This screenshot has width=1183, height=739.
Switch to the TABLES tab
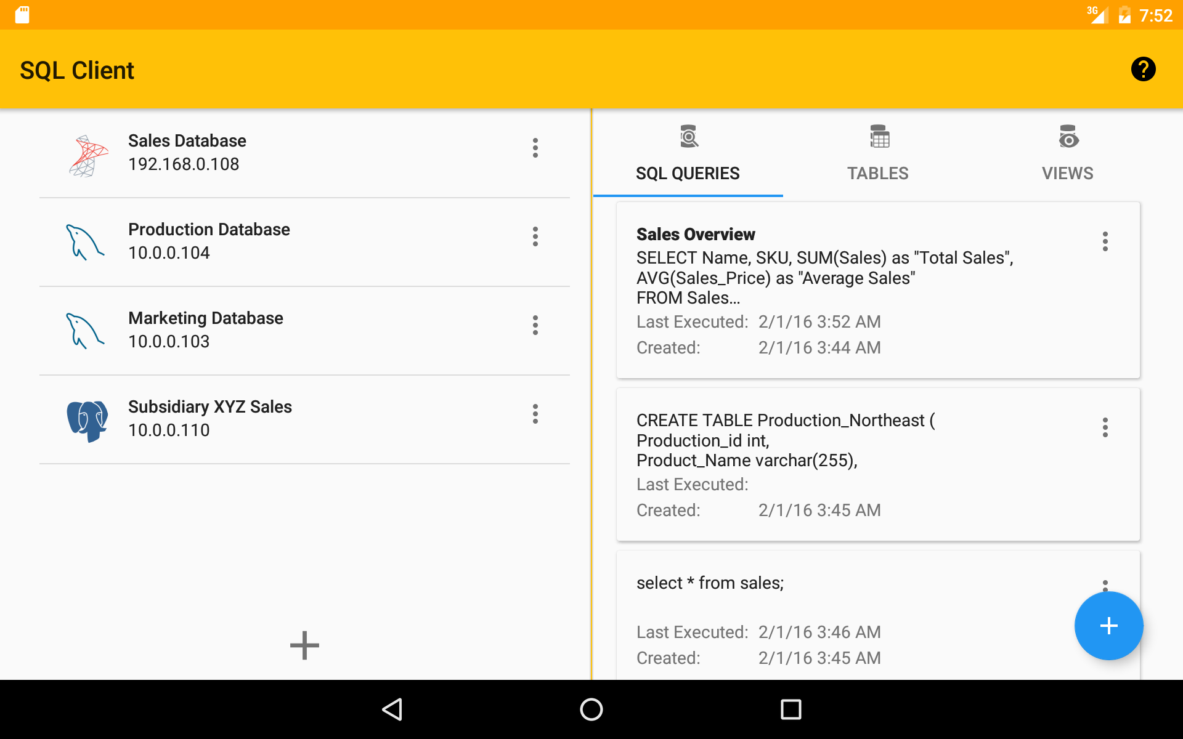tap(877, 155)
